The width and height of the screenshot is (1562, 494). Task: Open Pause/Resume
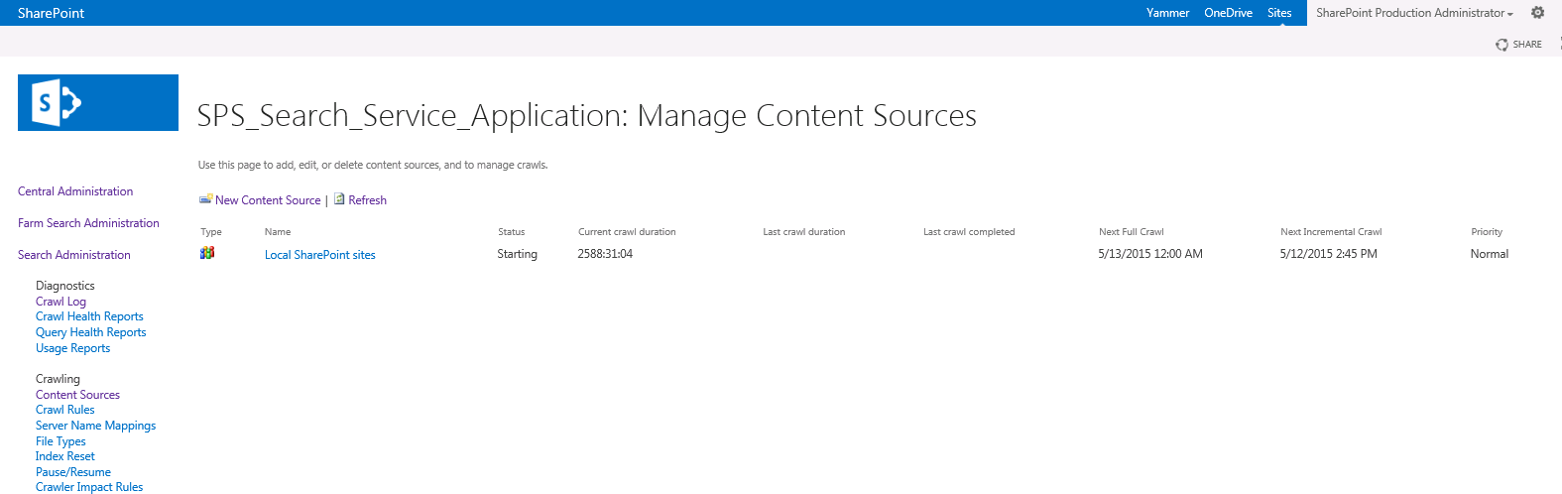(73, 472)
